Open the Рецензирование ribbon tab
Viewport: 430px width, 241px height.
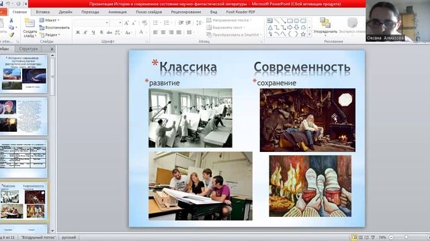point(186,12)
